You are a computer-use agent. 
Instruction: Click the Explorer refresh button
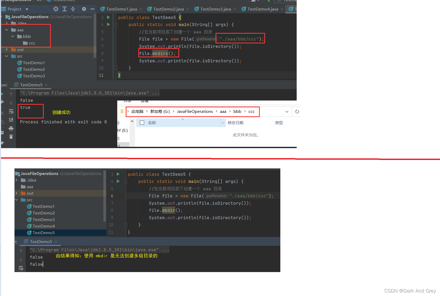pos(297,112)
